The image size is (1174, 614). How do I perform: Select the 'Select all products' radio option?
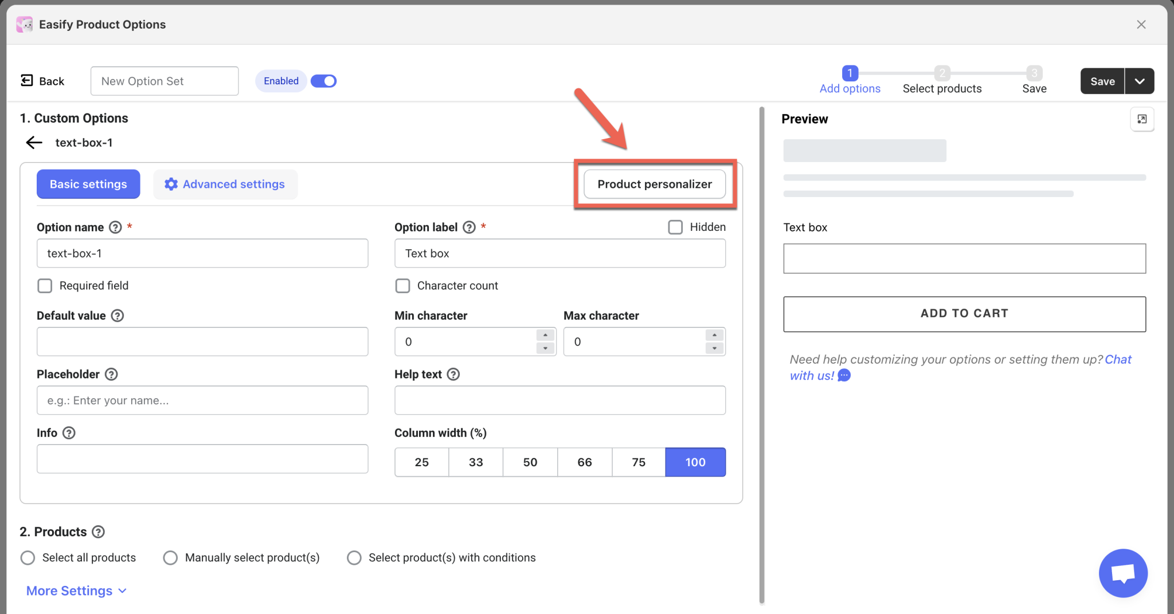28,558
